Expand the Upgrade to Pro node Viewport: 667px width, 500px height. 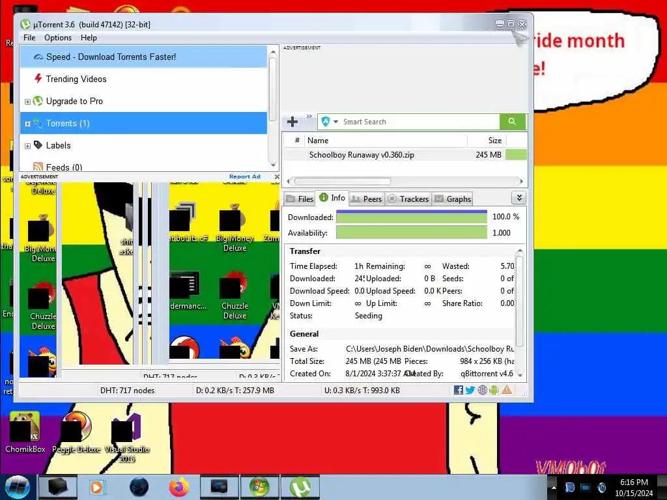click(27, 102)
